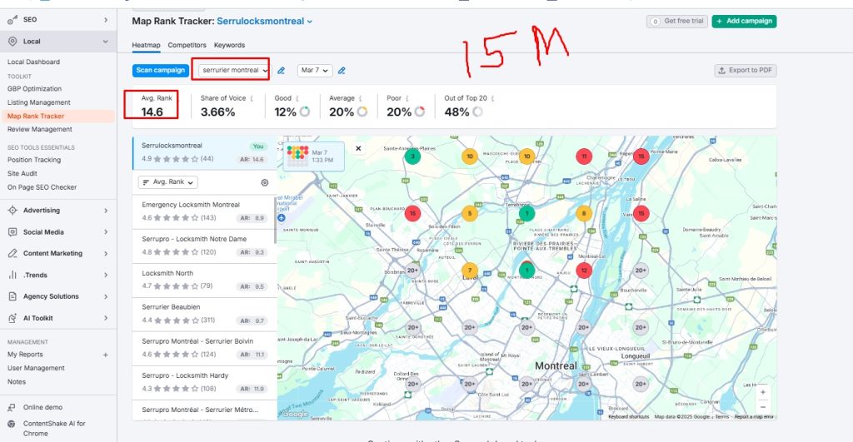The image size is (853, 442).
Task: Open the Avg. Rank sort dropdown
Action: tap(168, 182)
